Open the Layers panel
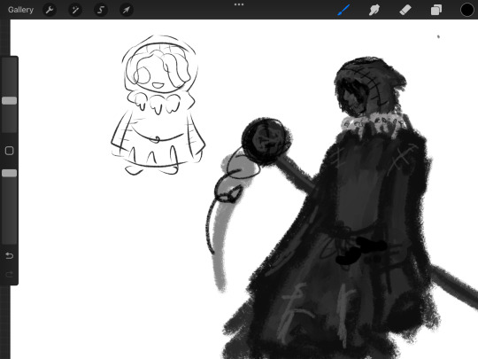 pos(436,10)
